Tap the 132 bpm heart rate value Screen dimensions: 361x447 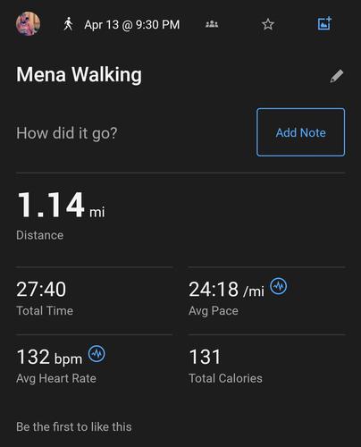(49, 357)
